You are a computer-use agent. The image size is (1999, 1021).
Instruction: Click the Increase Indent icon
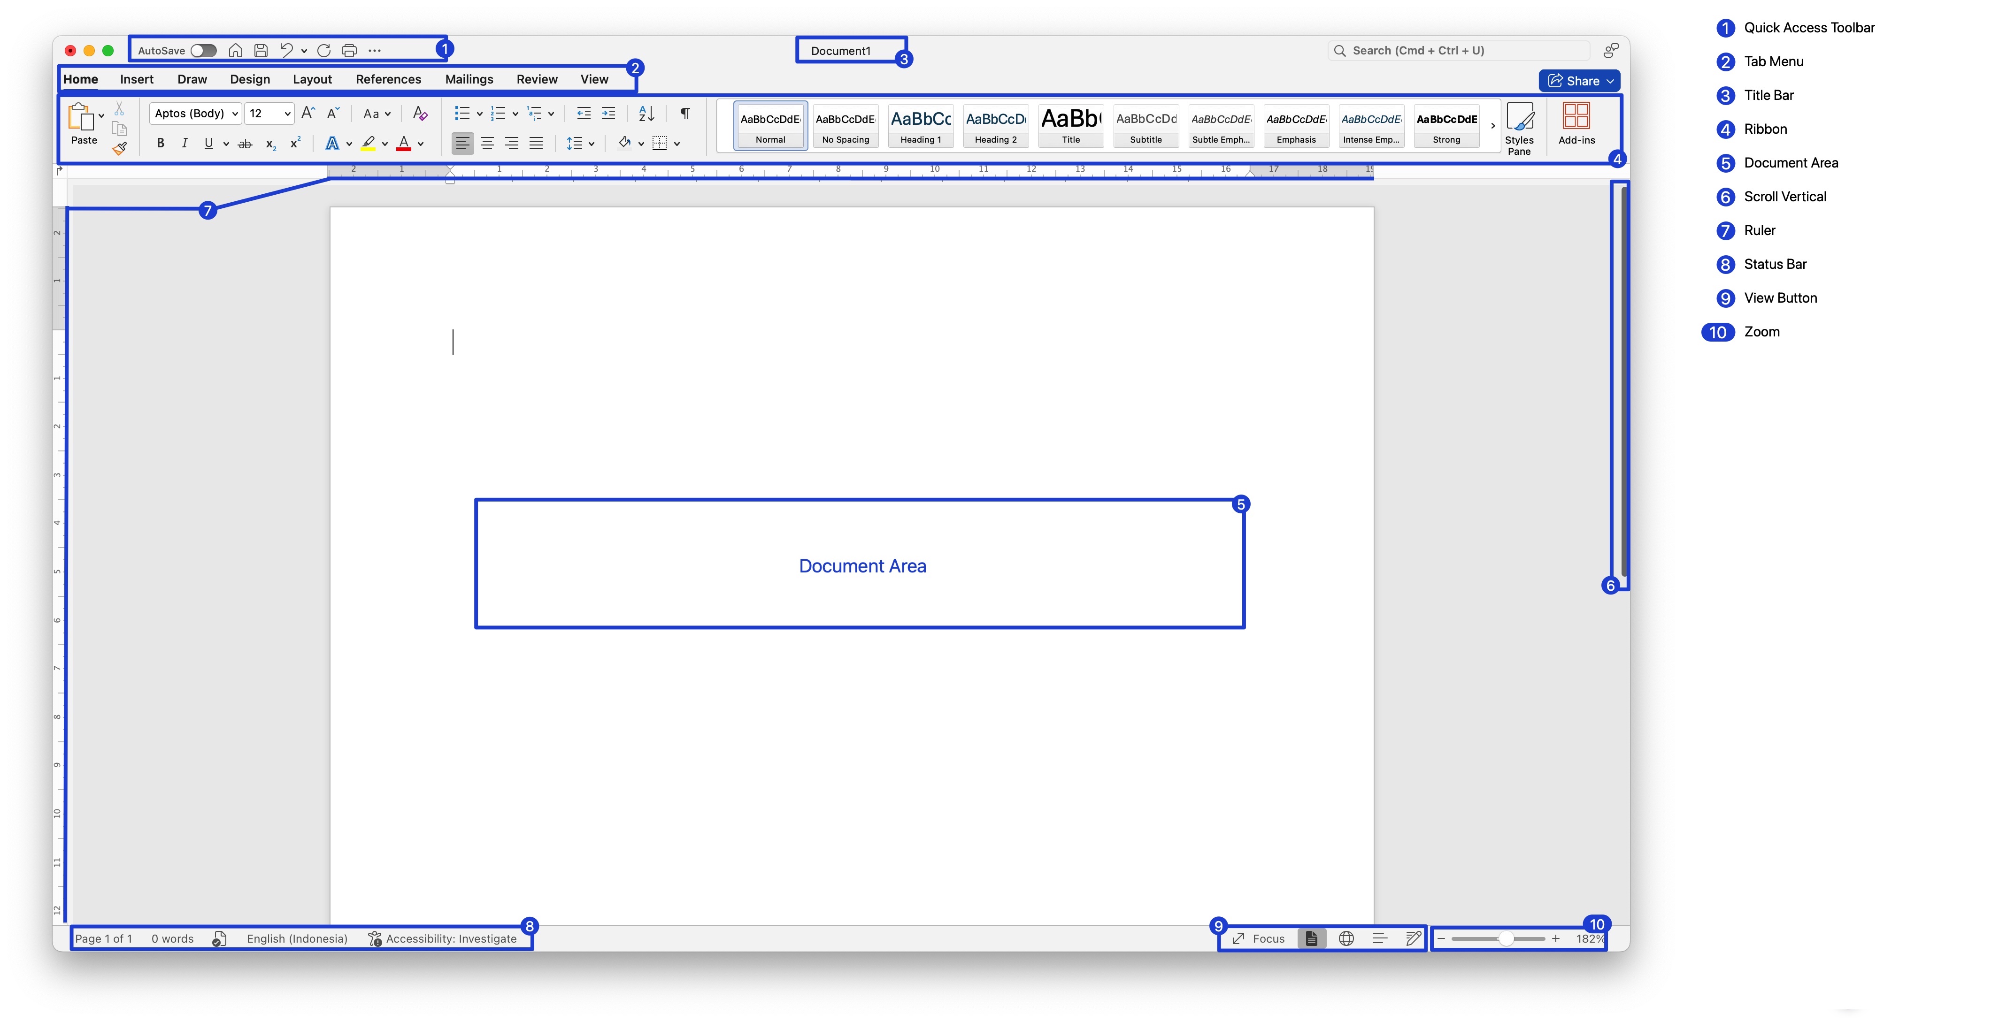tap(608, 113)
